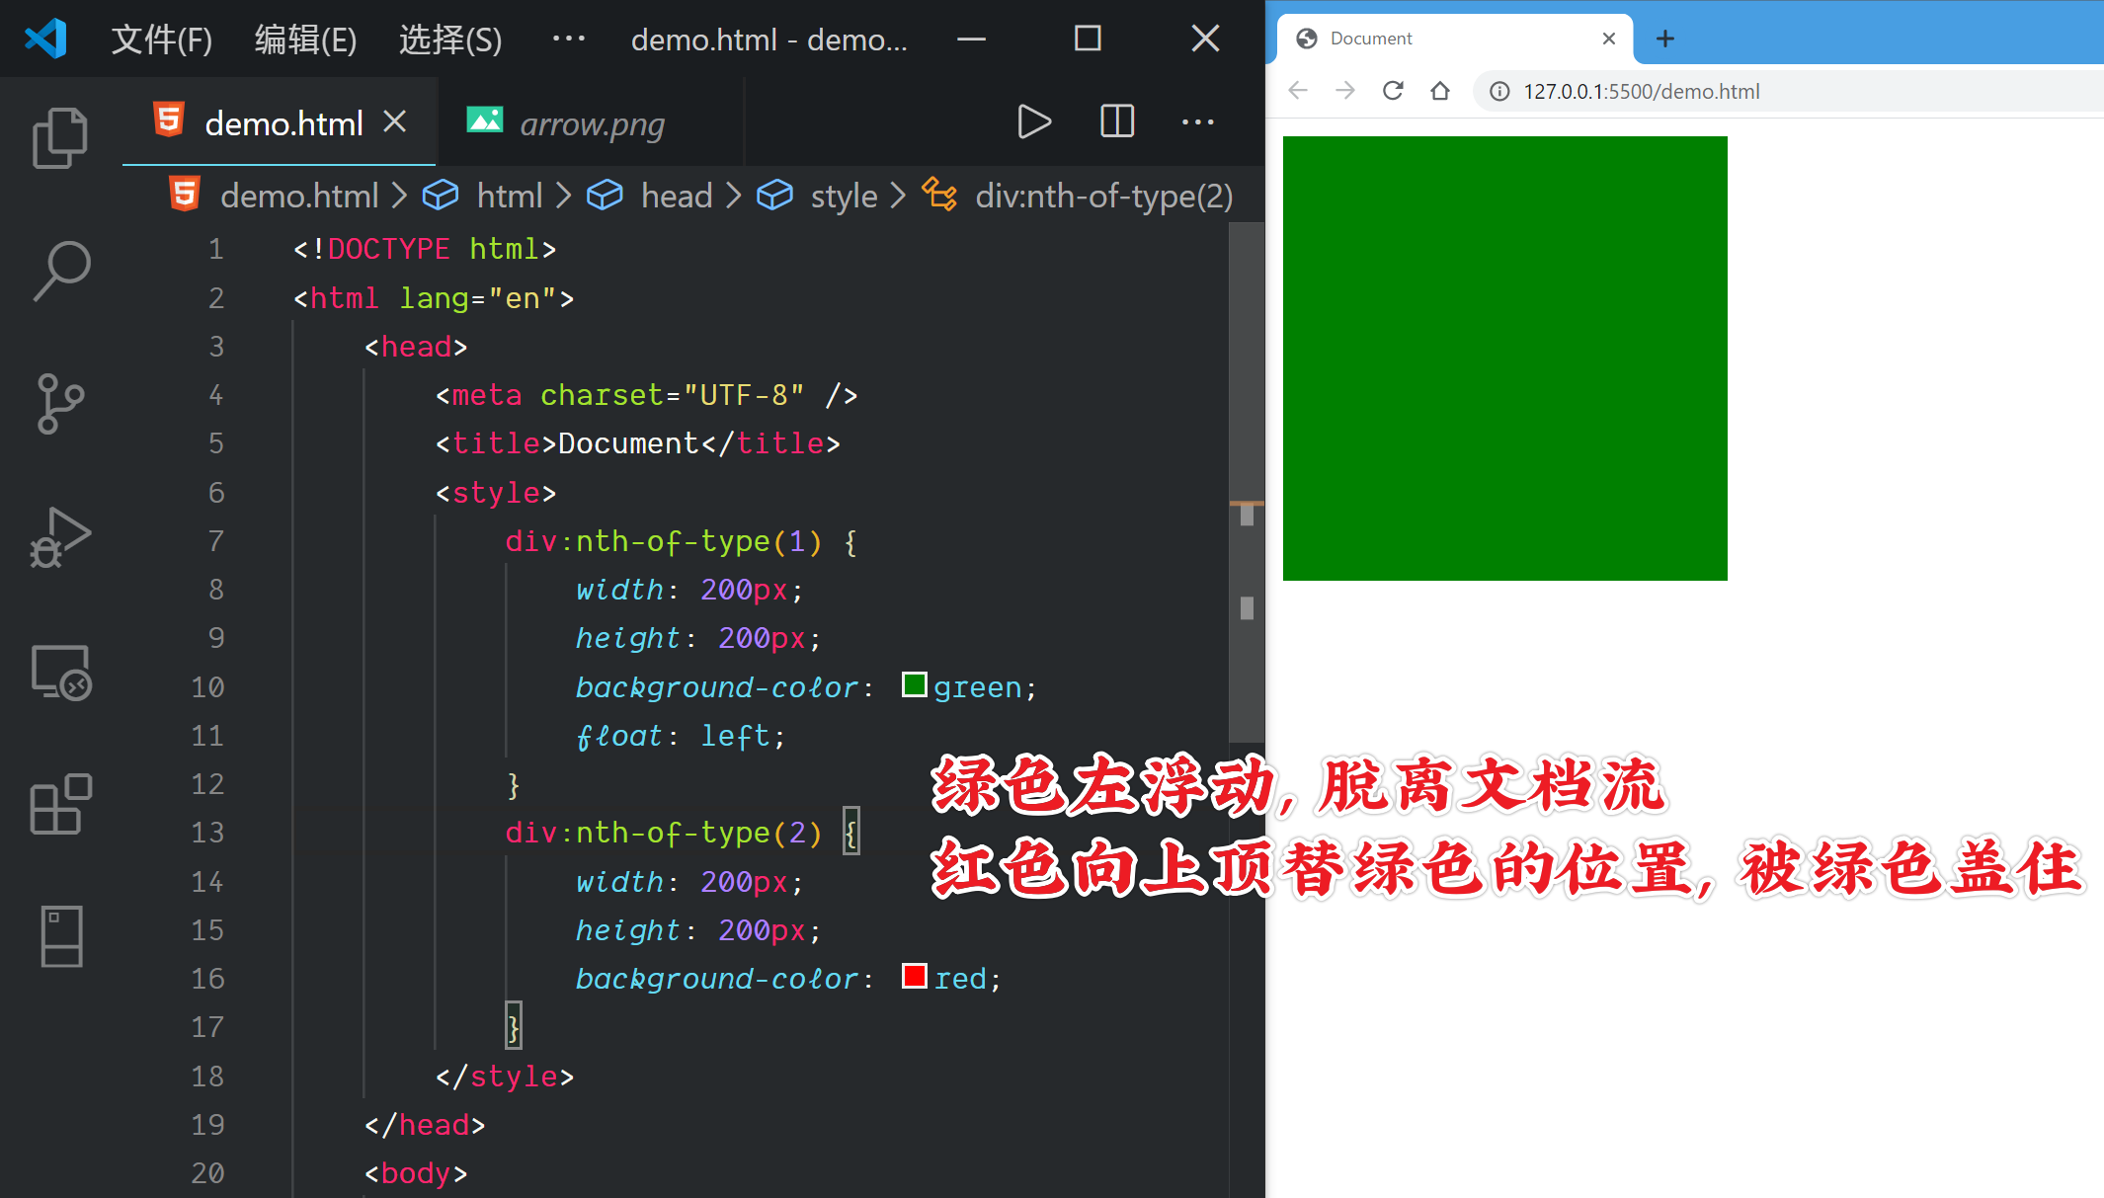Click the VS Code logo icon
Screen dimensions: 2104x1198
tap(45, 39)
